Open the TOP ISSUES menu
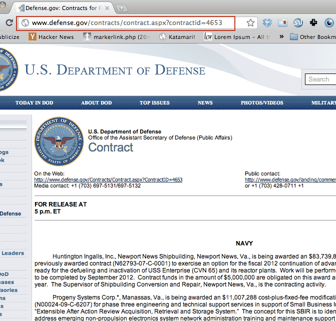Screen dimensions: 336x321 pos(155,102)
